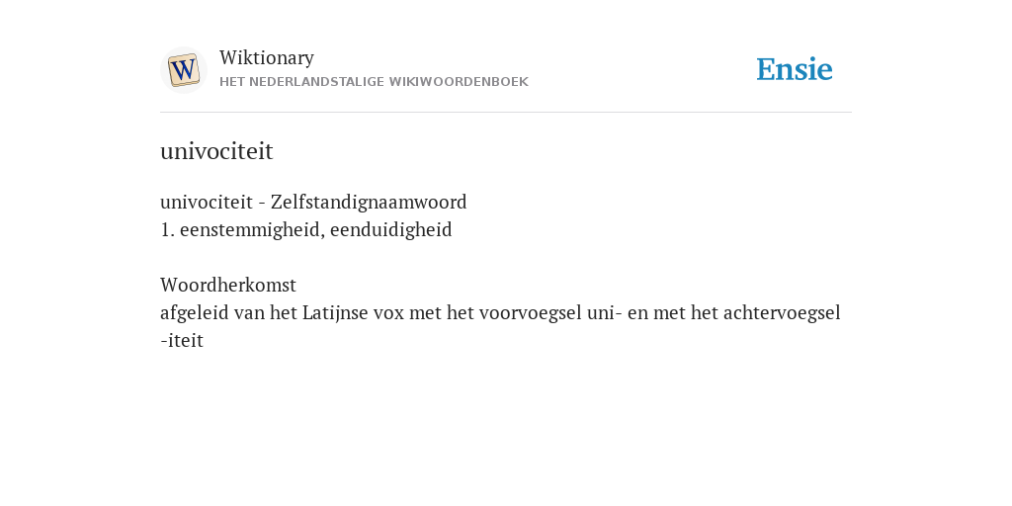Screen dimensions: 1012x506
Task: Click the word 'eenstemmigheid' in definition
Action: [x=249, y=230]
